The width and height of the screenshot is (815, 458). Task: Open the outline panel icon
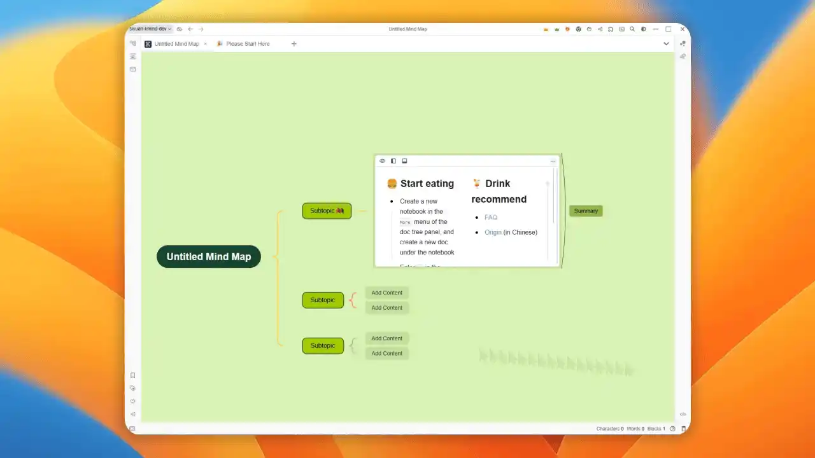tap(132, 56)
